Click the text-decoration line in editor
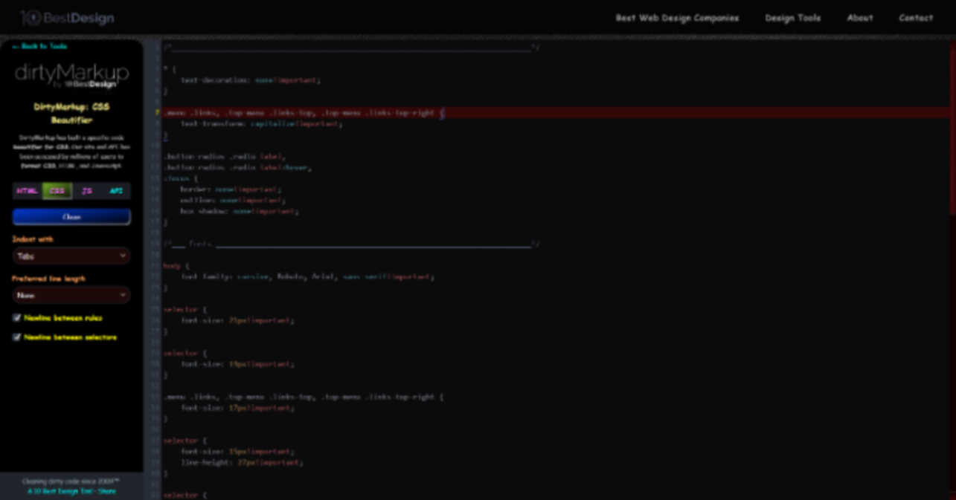The image size is (956, 500). click(x=251, y=79)
